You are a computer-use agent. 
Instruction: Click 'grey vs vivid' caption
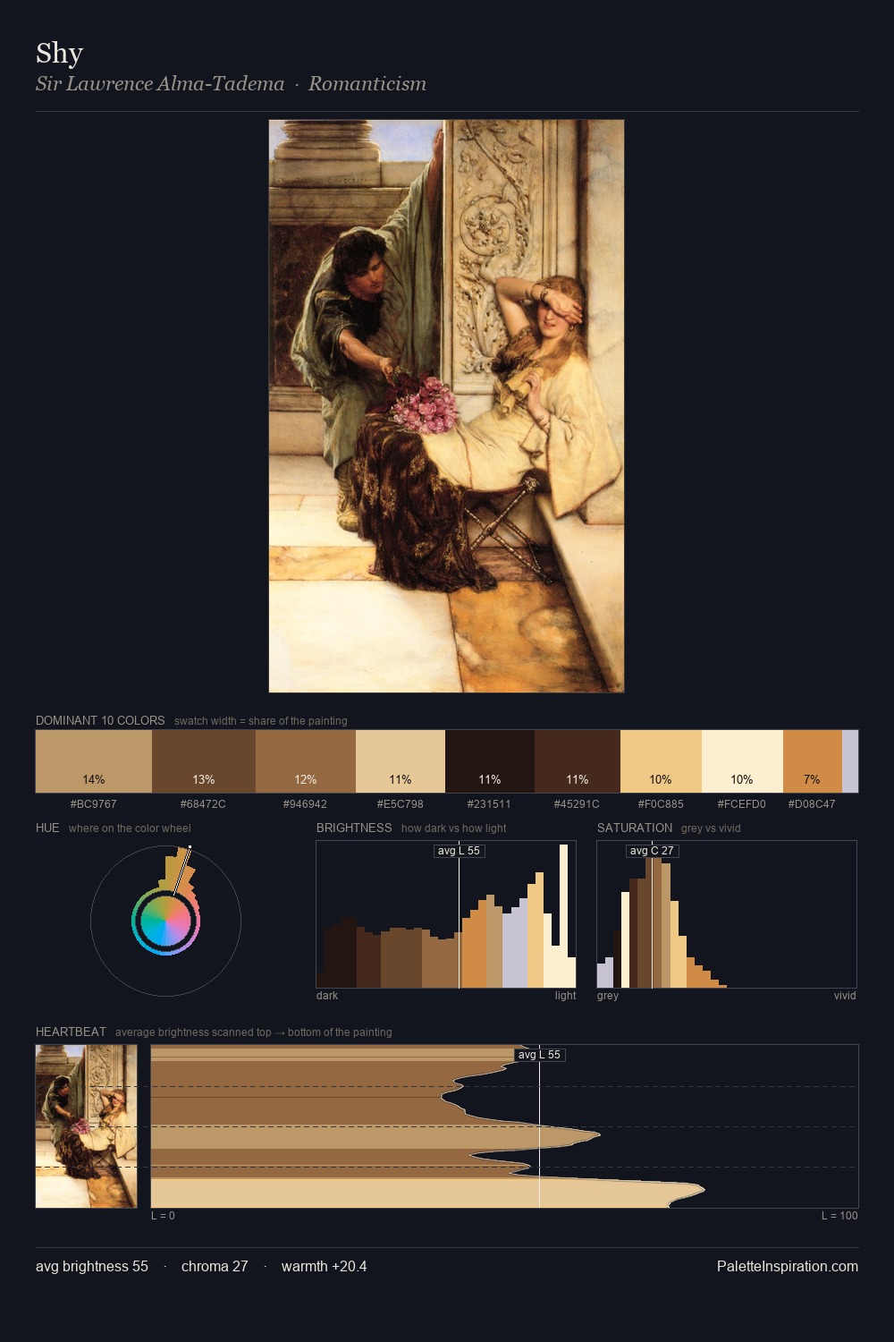coord(711,828)
